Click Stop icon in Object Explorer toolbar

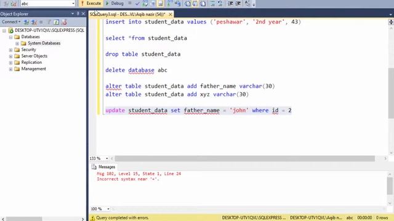(41, 22)
